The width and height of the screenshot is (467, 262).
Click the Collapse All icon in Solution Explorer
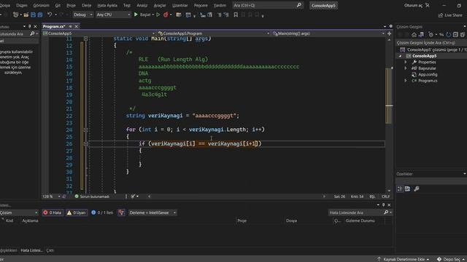click(x=455, y=35)
